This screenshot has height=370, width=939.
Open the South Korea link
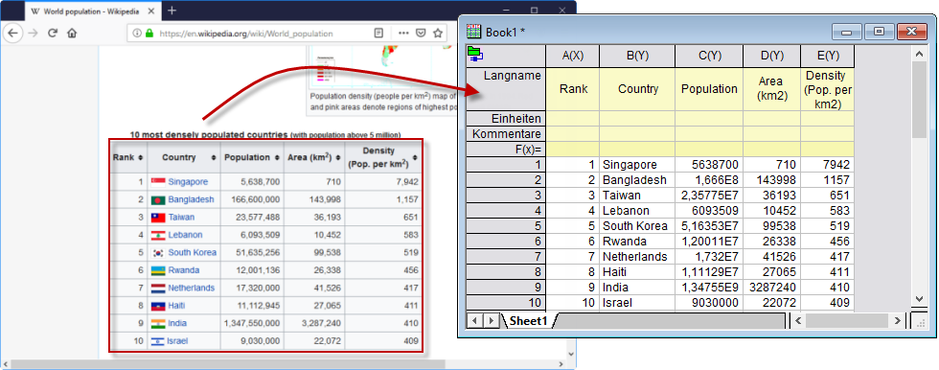coord(193,253)
